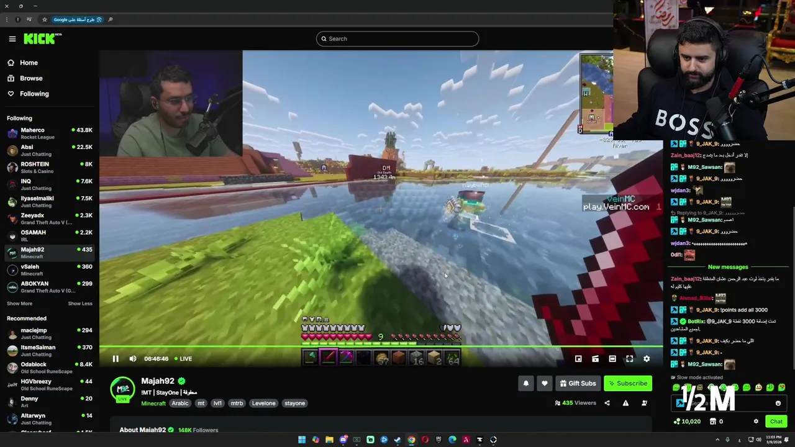Image resolution: width=795 pixels, height=447 pixels.
Task: View channel points balance 10,020
Action: pyautogui.click(x=687, y=422)
